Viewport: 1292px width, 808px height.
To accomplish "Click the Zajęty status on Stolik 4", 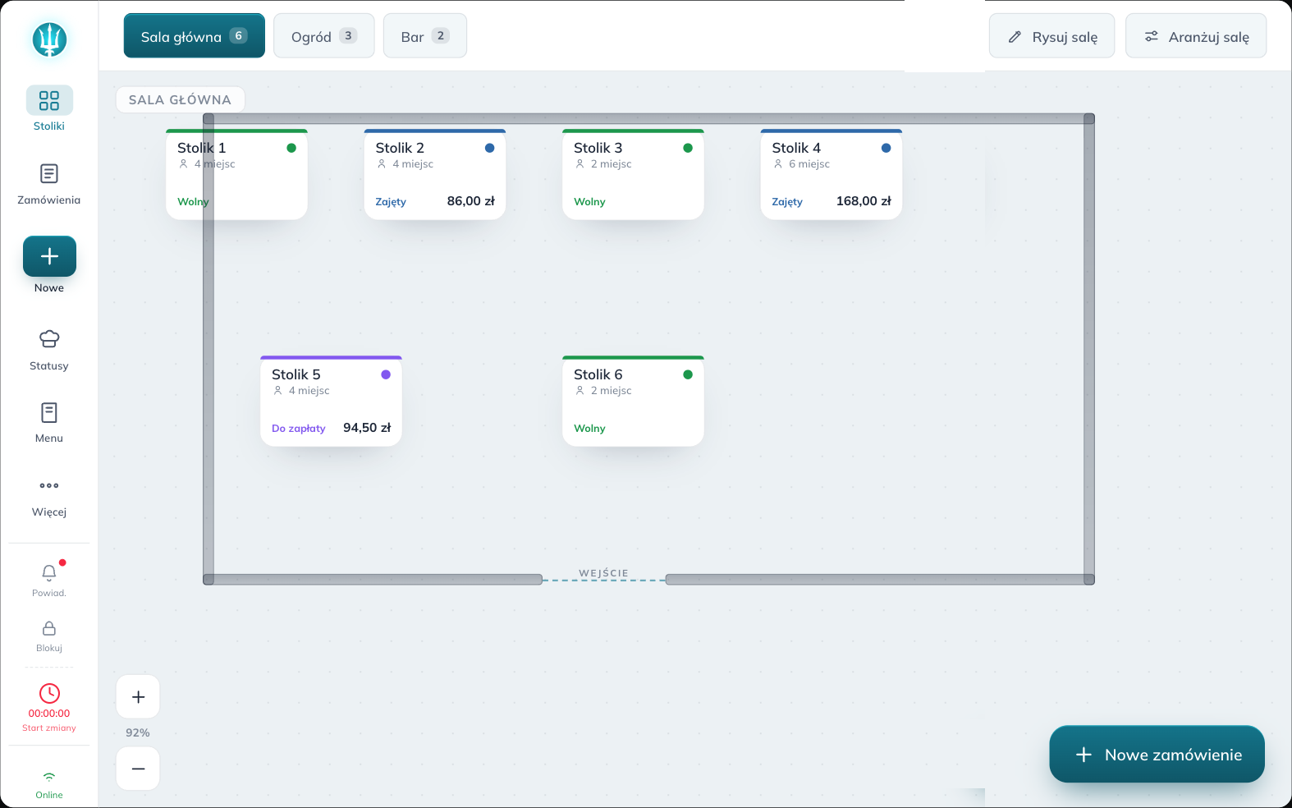I will pyautogui.click(x=787, y=202).
